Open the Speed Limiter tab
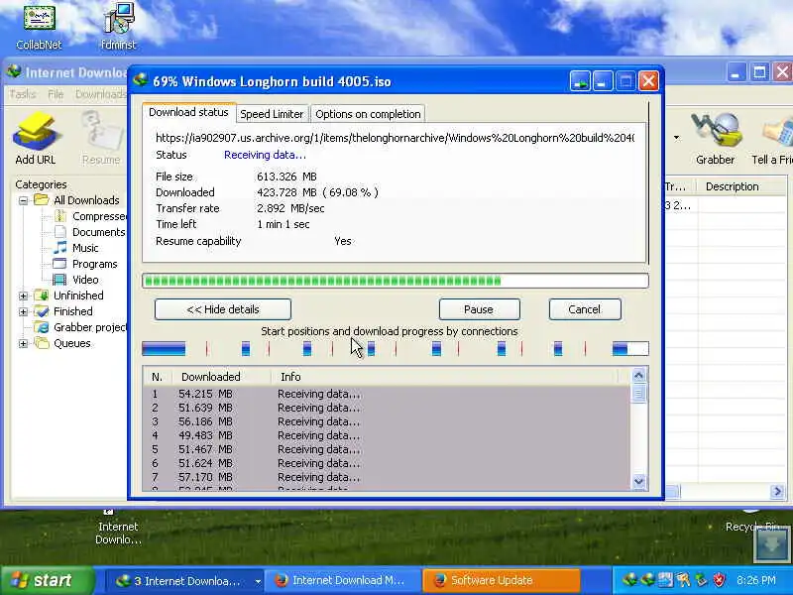The image size is (793, 595). click(272, 114)
